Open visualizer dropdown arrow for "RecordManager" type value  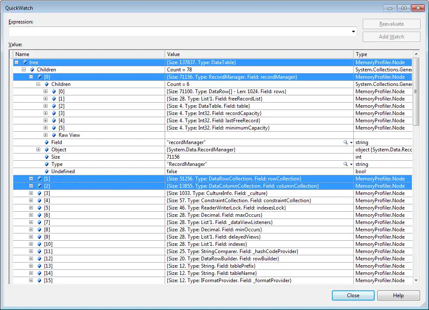[x=351, y=165]
